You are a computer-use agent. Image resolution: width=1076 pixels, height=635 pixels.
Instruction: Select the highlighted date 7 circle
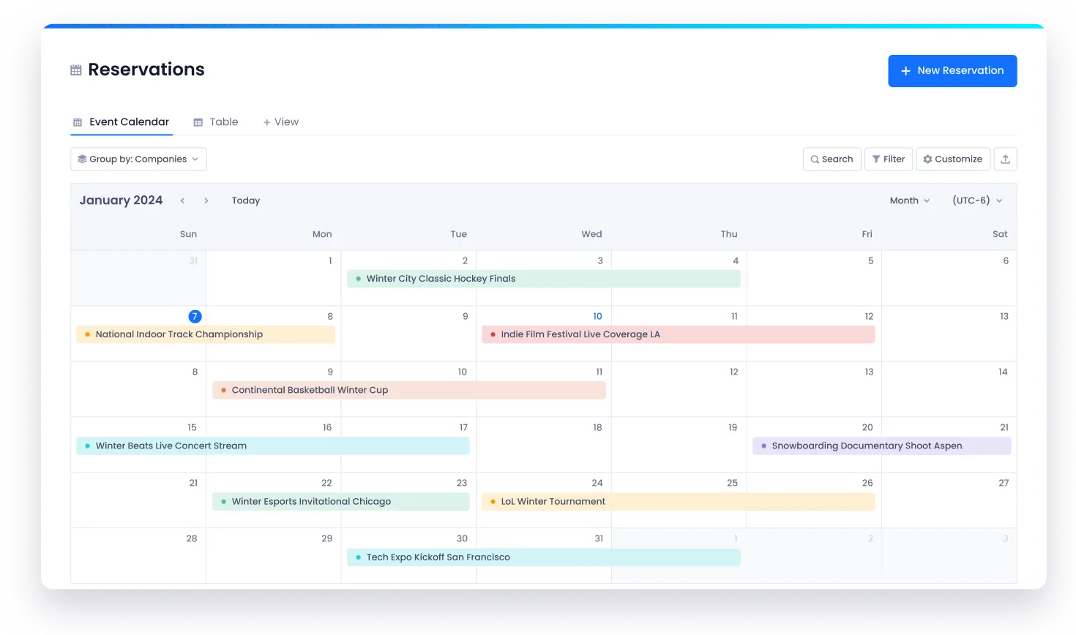pyautogui.click(x=195, y=316)
